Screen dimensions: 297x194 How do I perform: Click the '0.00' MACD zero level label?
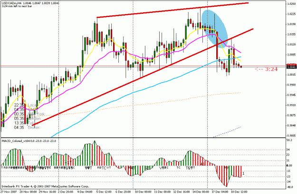click(x=289, y=165)
